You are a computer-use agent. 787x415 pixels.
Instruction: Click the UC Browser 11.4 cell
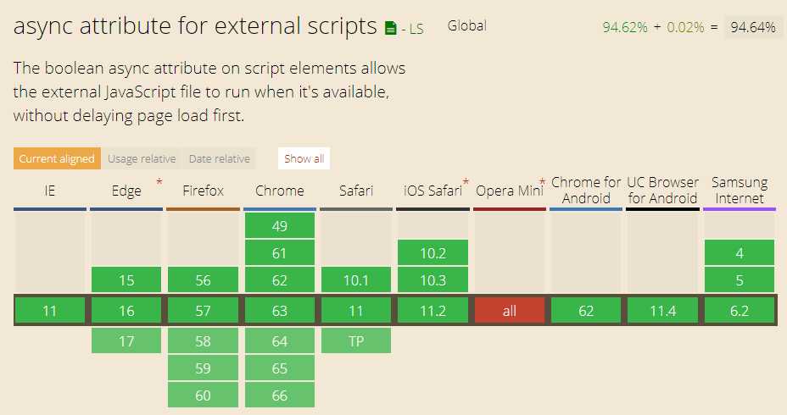[x=662, y=311]
